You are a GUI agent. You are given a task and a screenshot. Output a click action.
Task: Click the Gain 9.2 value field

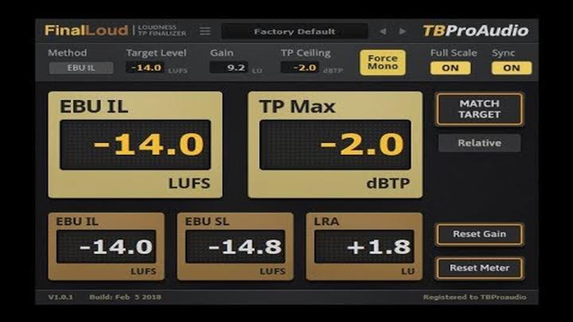229,68
